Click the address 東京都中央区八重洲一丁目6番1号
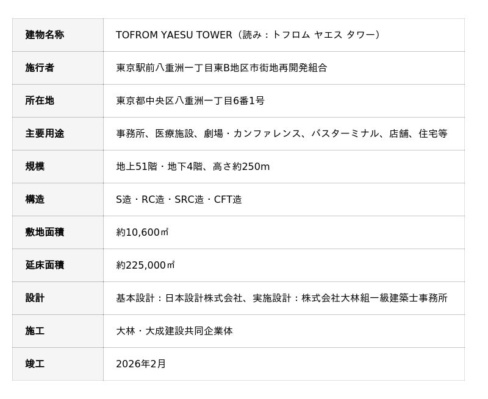Viewport: 488px width, 399px height. [190, 101]
